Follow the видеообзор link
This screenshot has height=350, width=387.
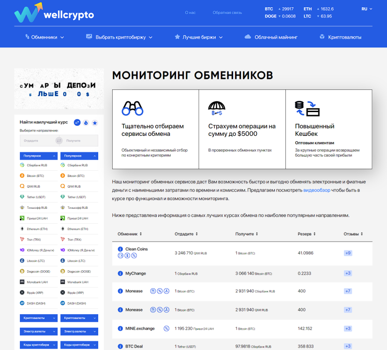(317, 190)
